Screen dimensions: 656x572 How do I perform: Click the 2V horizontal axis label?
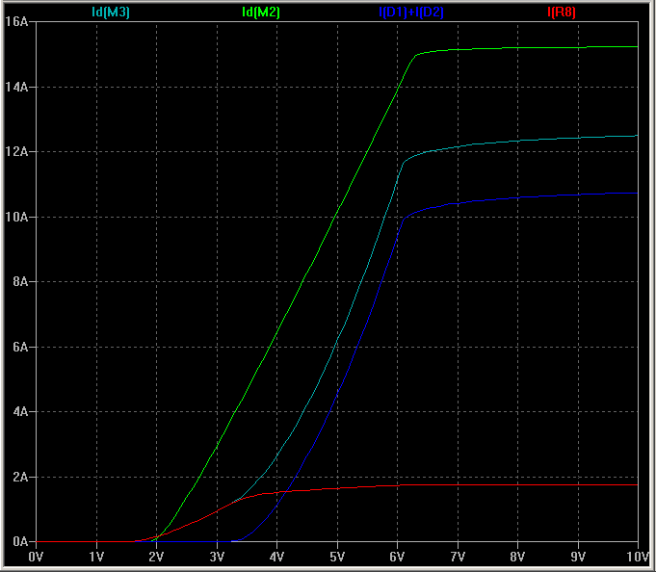click(x=156, y=557)
